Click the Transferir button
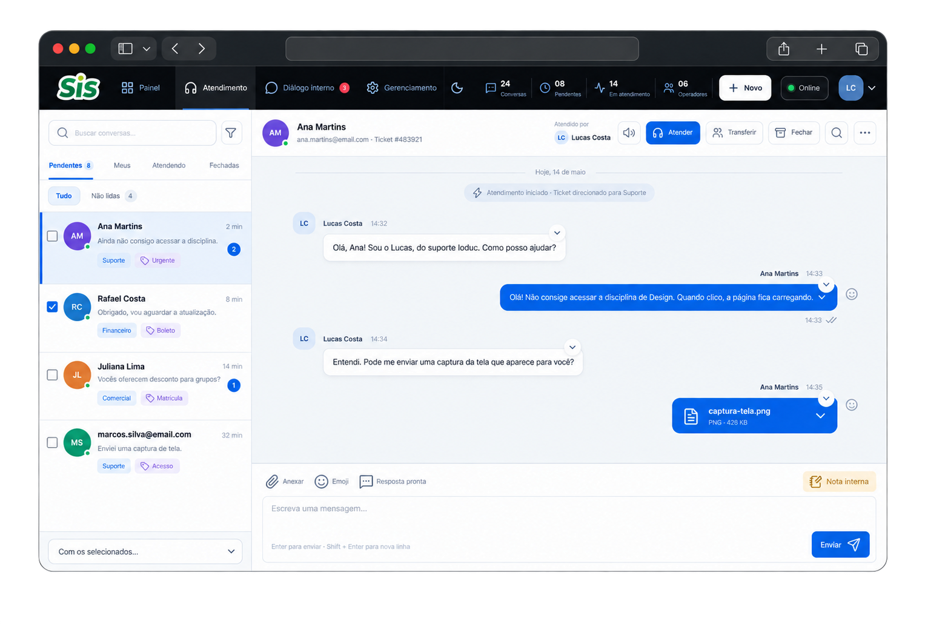The height and width of the screenshot is (624, 925). [x=734, y=133]
